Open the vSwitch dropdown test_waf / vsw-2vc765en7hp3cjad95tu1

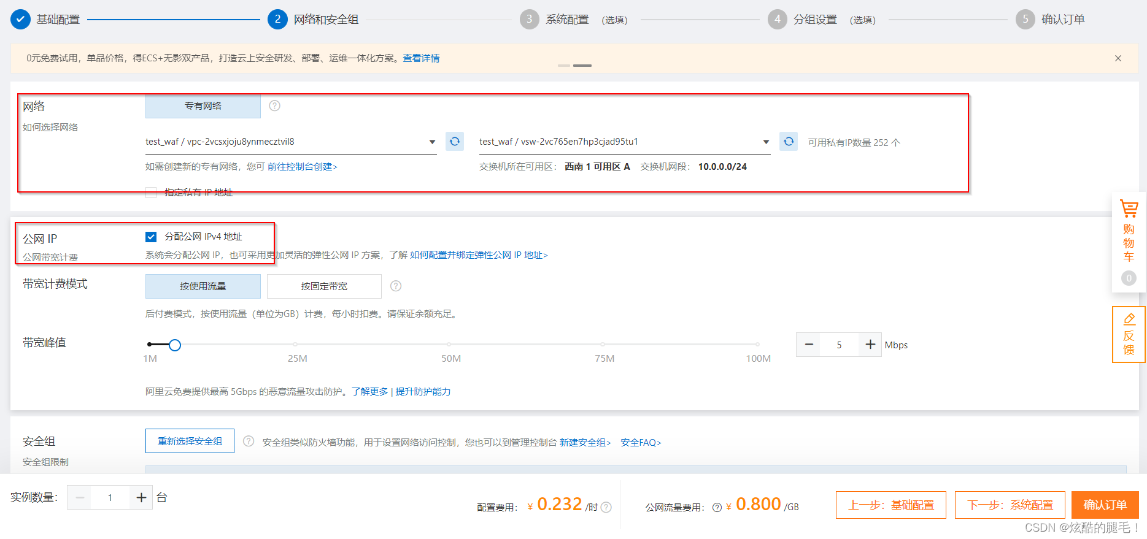pyautogui.click(x=625, y=142)
